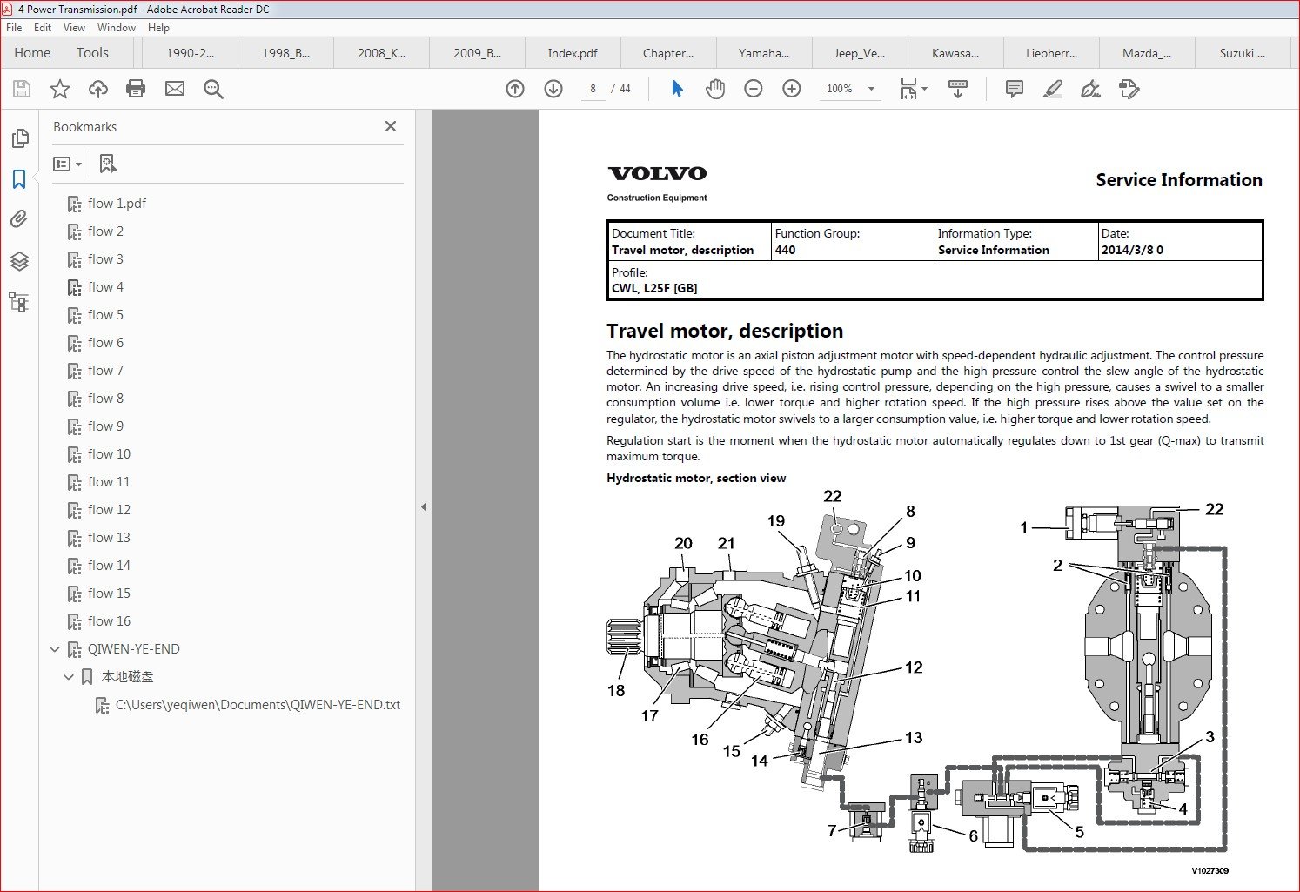Zoom in with plus icon

point(792,89)
